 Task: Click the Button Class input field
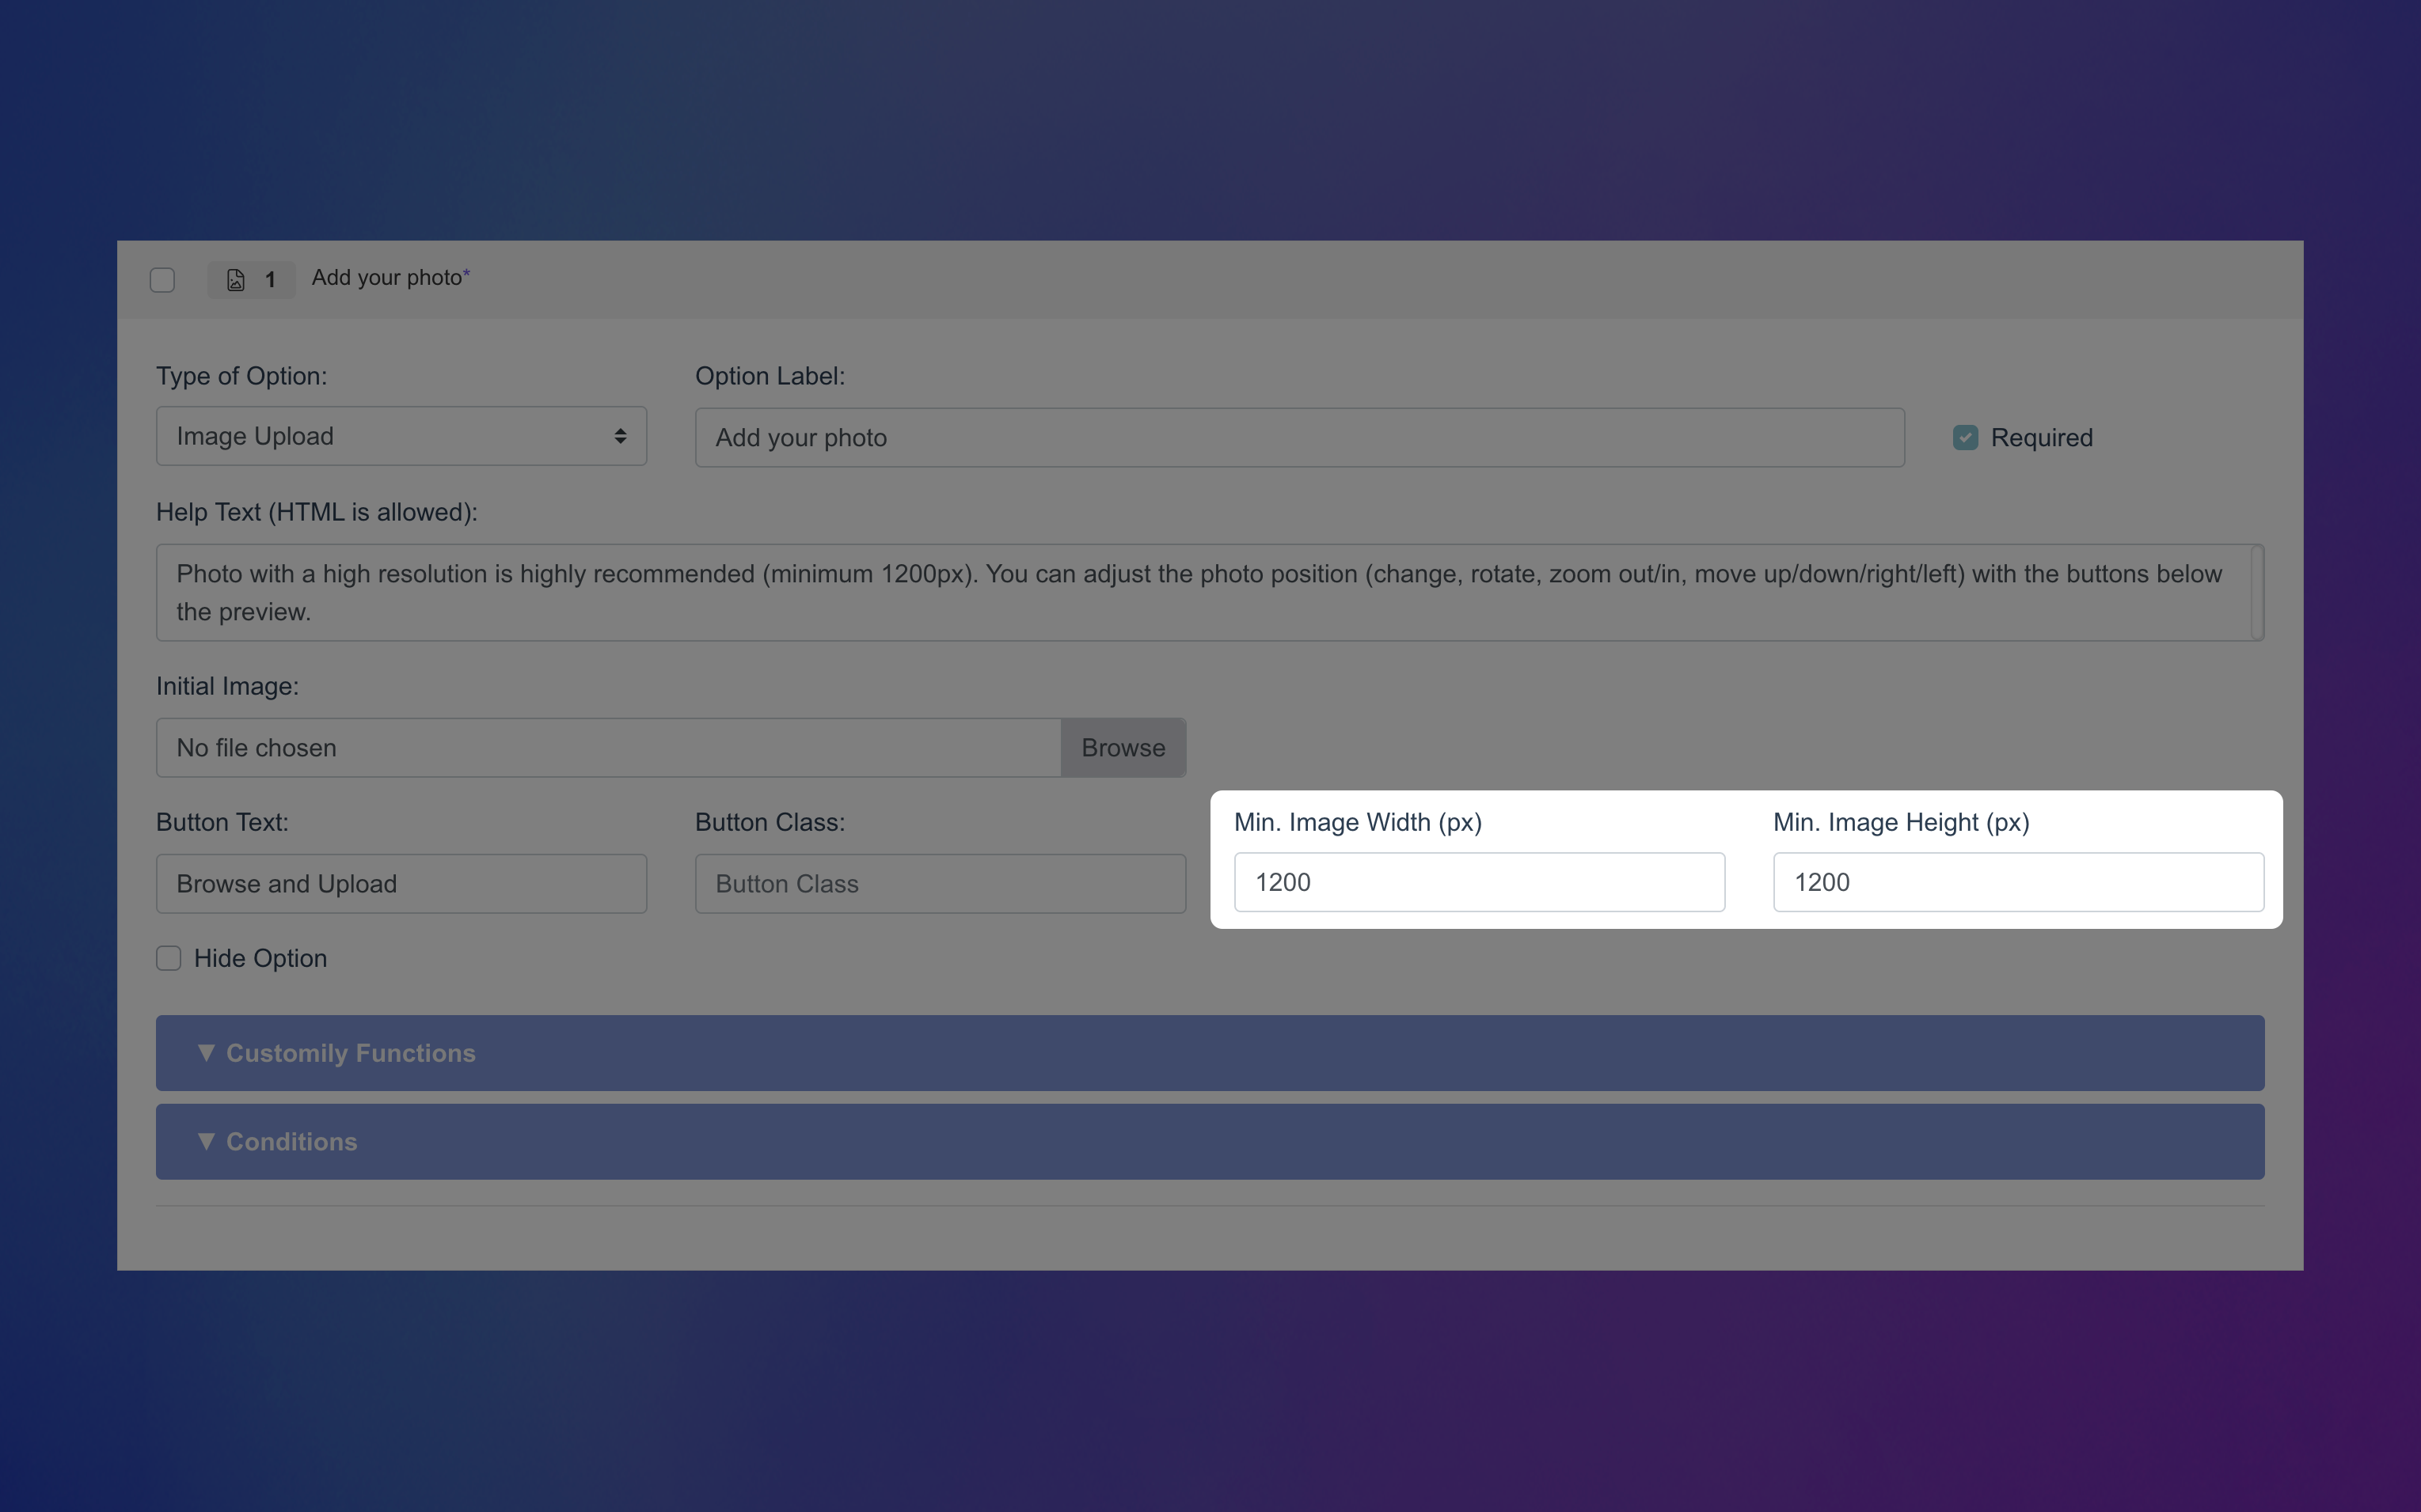[x=940, y=884]
